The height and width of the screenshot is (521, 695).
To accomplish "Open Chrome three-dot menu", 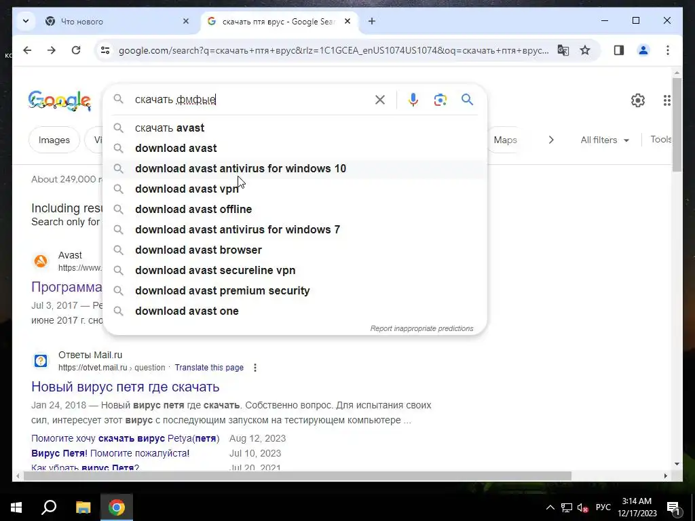I will (x=668, y=50).
